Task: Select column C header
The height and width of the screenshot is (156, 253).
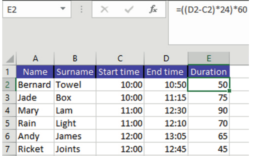Action: [x=120, y=58]
